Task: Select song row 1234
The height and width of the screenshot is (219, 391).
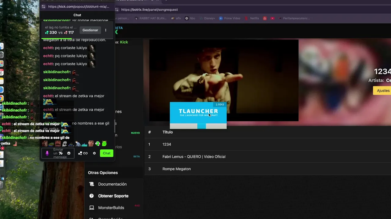Action: (268, 144)
